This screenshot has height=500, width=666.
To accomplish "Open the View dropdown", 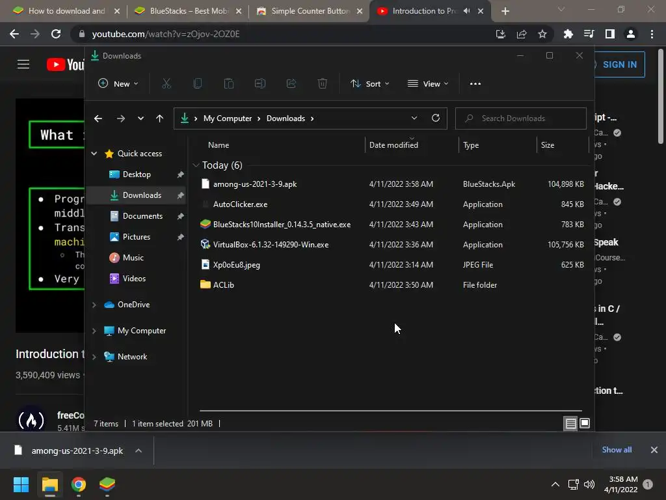I will 428,84.
